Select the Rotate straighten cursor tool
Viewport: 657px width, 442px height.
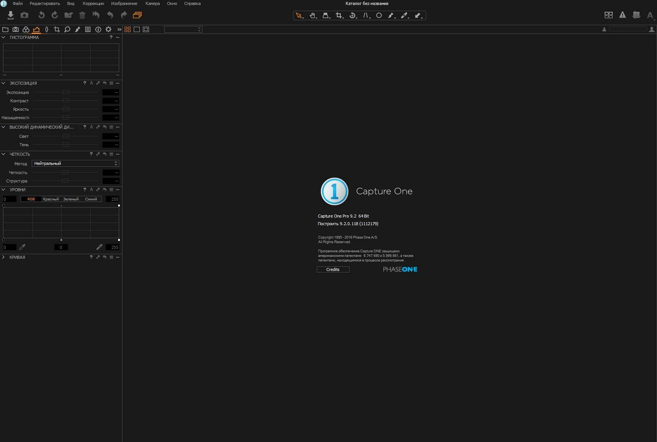[353, 16]
